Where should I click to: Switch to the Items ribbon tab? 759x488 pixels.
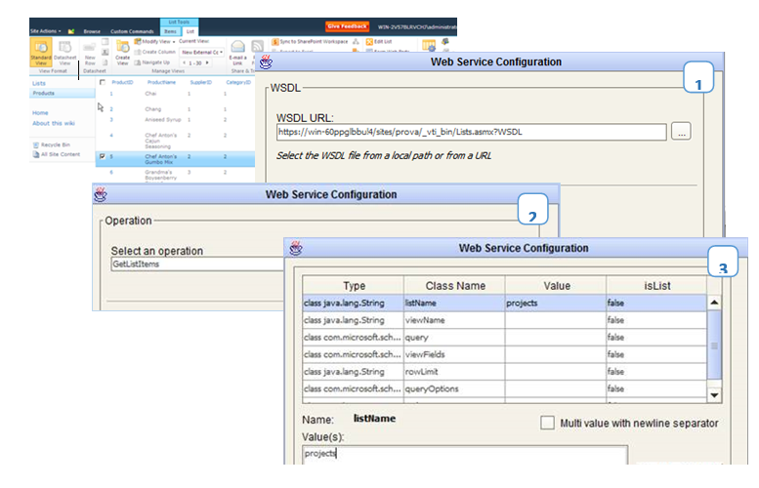point(170,31)
